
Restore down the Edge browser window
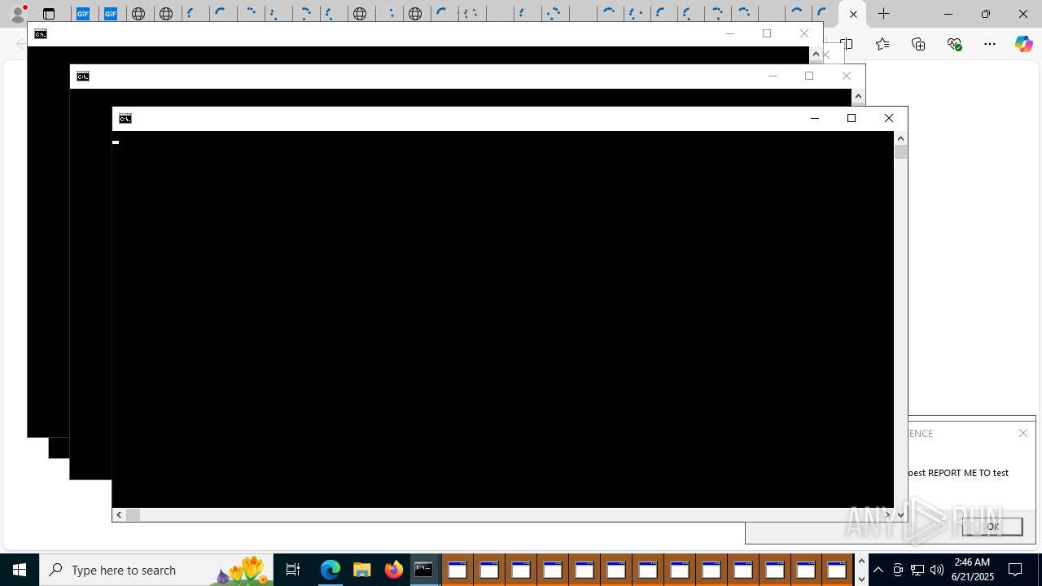click(x=985, y=14)
